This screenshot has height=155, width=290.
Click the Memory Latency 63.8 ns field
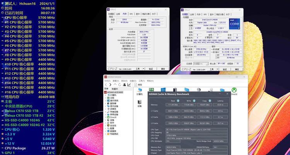click(x=220, y=105)
